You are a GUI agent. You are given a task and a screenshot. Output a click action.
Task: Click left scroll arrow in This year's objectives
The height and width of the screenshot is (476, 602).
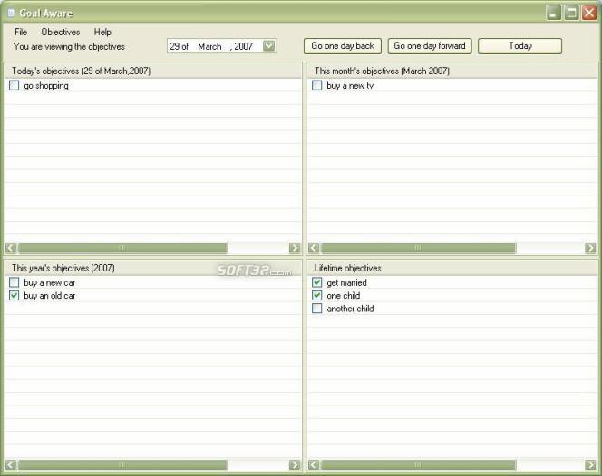pyautogui.click(x=11, y=465)
